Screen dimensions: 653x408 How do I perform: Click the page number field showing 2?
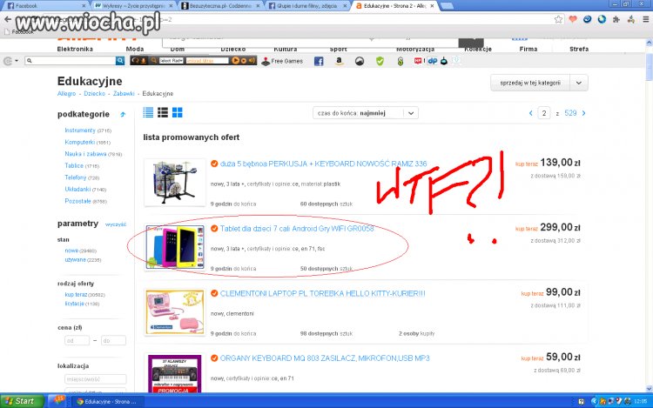[x=544, y=113]
